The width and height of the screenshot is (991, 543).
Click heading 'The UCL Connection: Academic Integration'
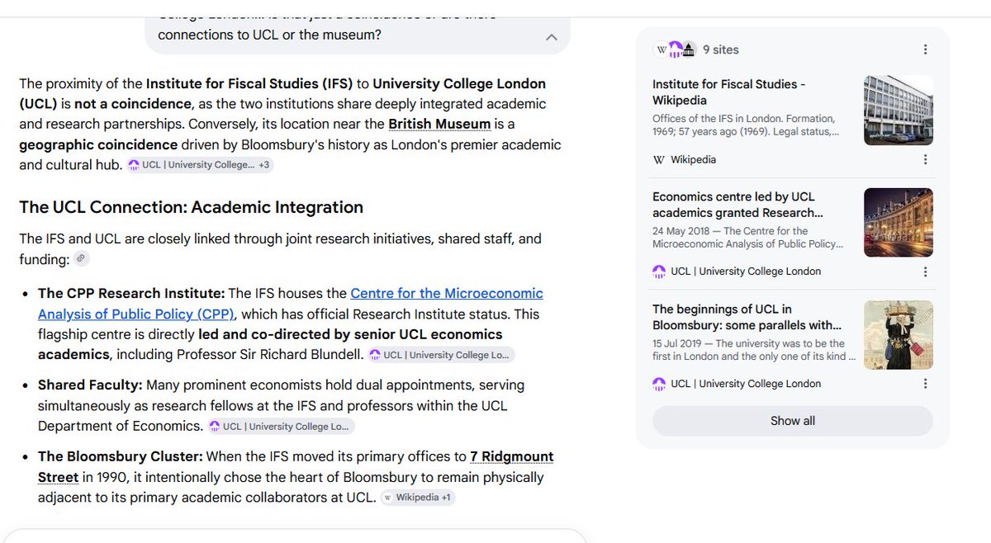pyautogui.click(x=192, y=207)
